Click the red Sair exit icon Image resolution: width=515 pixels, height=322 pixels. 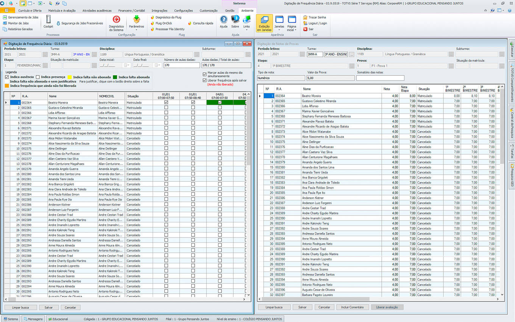(x=305, y=29)
